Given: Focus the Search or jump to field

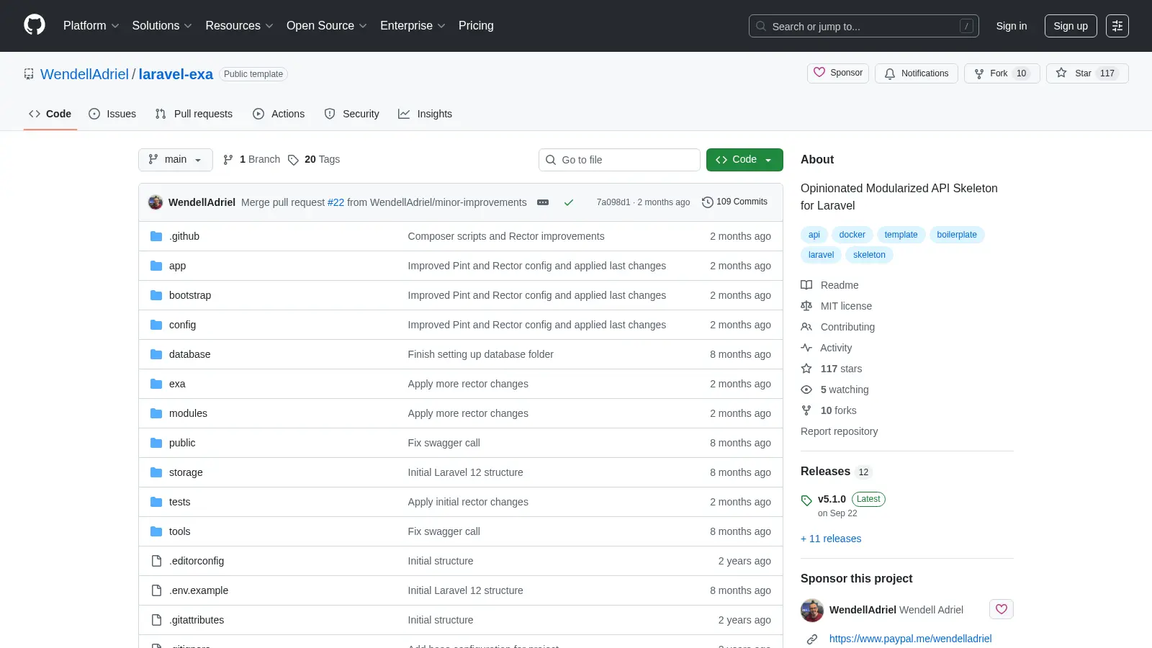Looking at the screenshot, I should pos(864,26).
